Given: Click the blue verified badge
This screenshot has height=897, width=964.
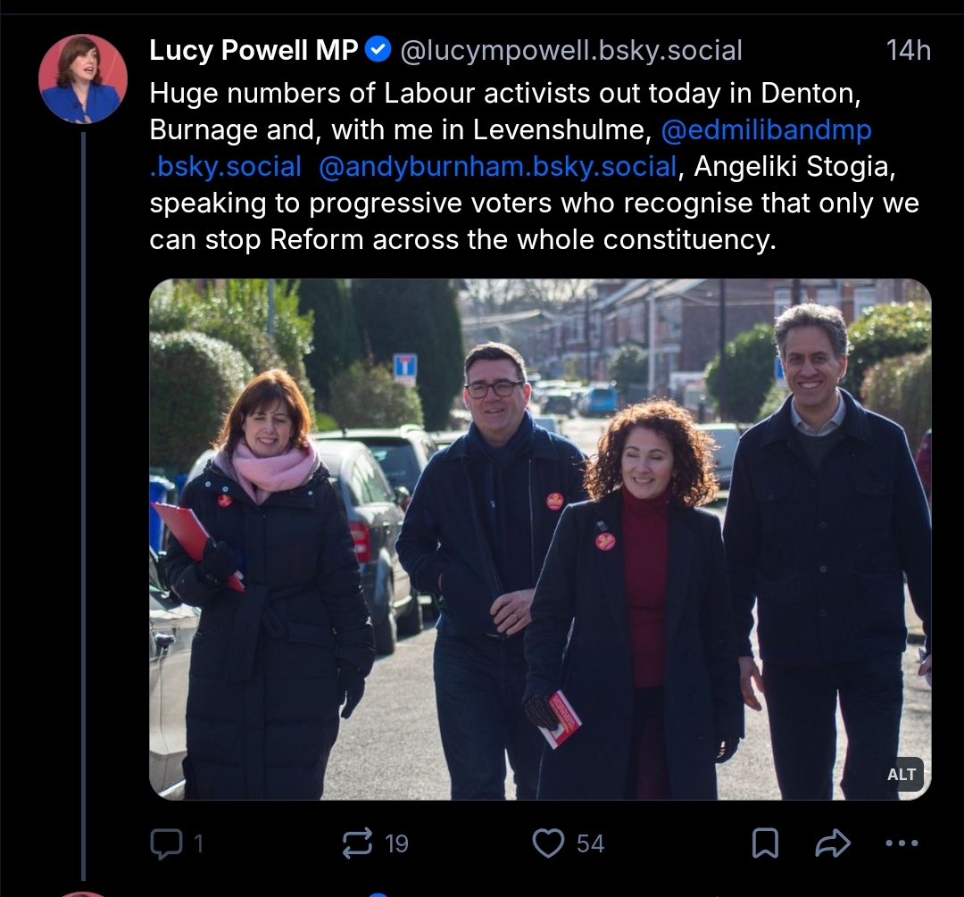Looking at the screenshot, I should pos(378,50).
